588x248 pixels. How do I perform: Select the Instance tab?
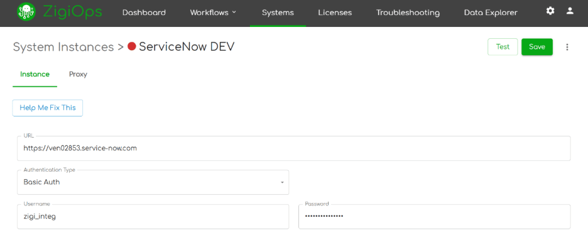pyautogui.click(x=35, y=74)
